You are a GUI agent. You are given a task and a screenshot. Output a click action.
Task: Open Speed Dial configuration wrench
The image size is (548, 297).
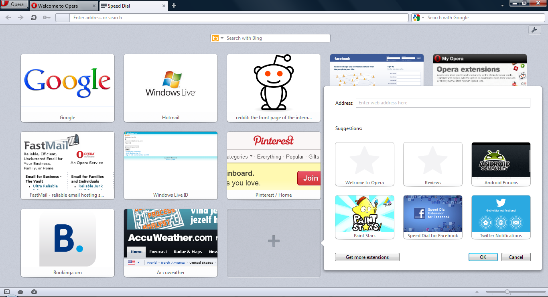coord(534,30)
